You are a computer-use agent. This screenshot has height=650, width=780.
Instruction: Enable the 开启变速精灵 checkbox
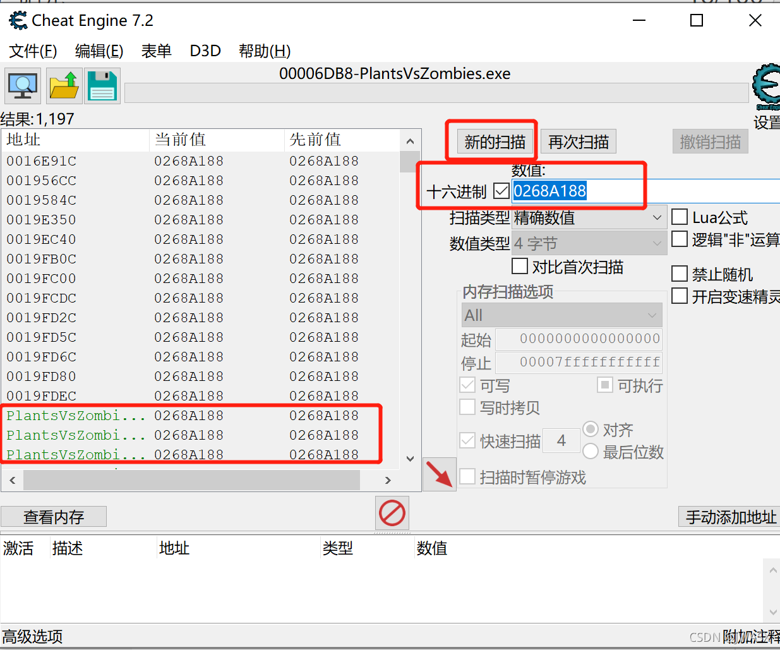click(680, 296)
